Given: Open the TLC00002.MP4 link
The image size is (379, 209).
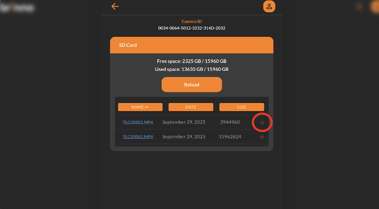Looking at the screenshot, I should click(138, 136).
